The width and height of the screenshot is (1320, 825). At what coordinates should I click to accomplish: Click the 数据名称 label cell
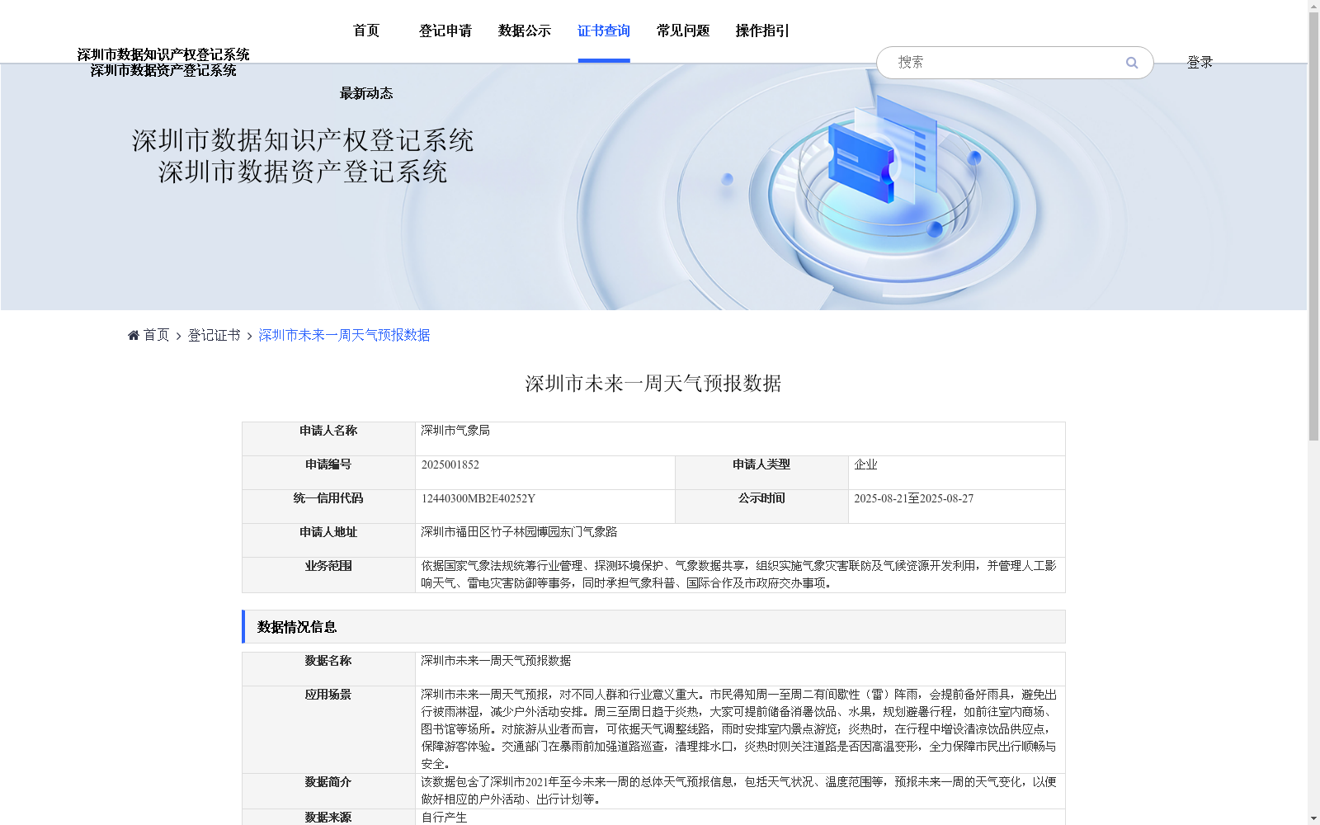coord(328,669)
